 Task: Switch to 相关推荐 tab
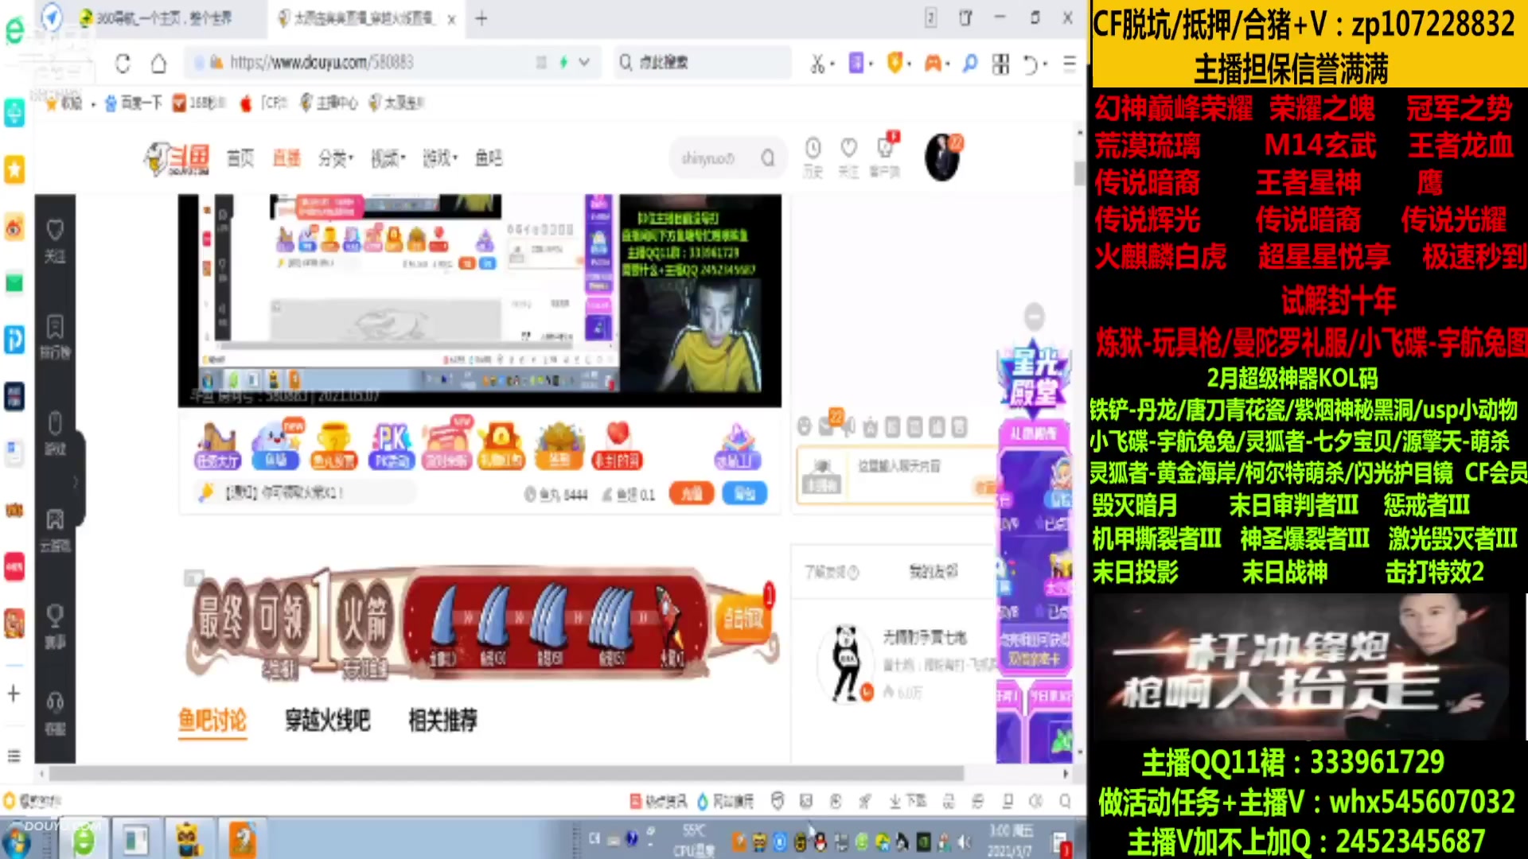[442, 721]
